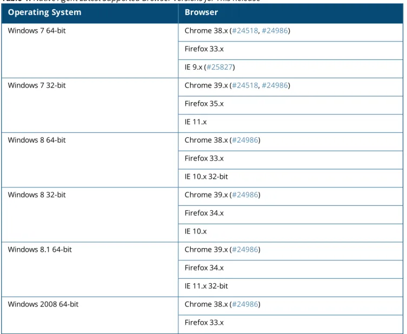Viewport: 407px width, 334px height.
Task: Select the IE 11.x 32-bit cell
Action: click(x=291, y=288)
